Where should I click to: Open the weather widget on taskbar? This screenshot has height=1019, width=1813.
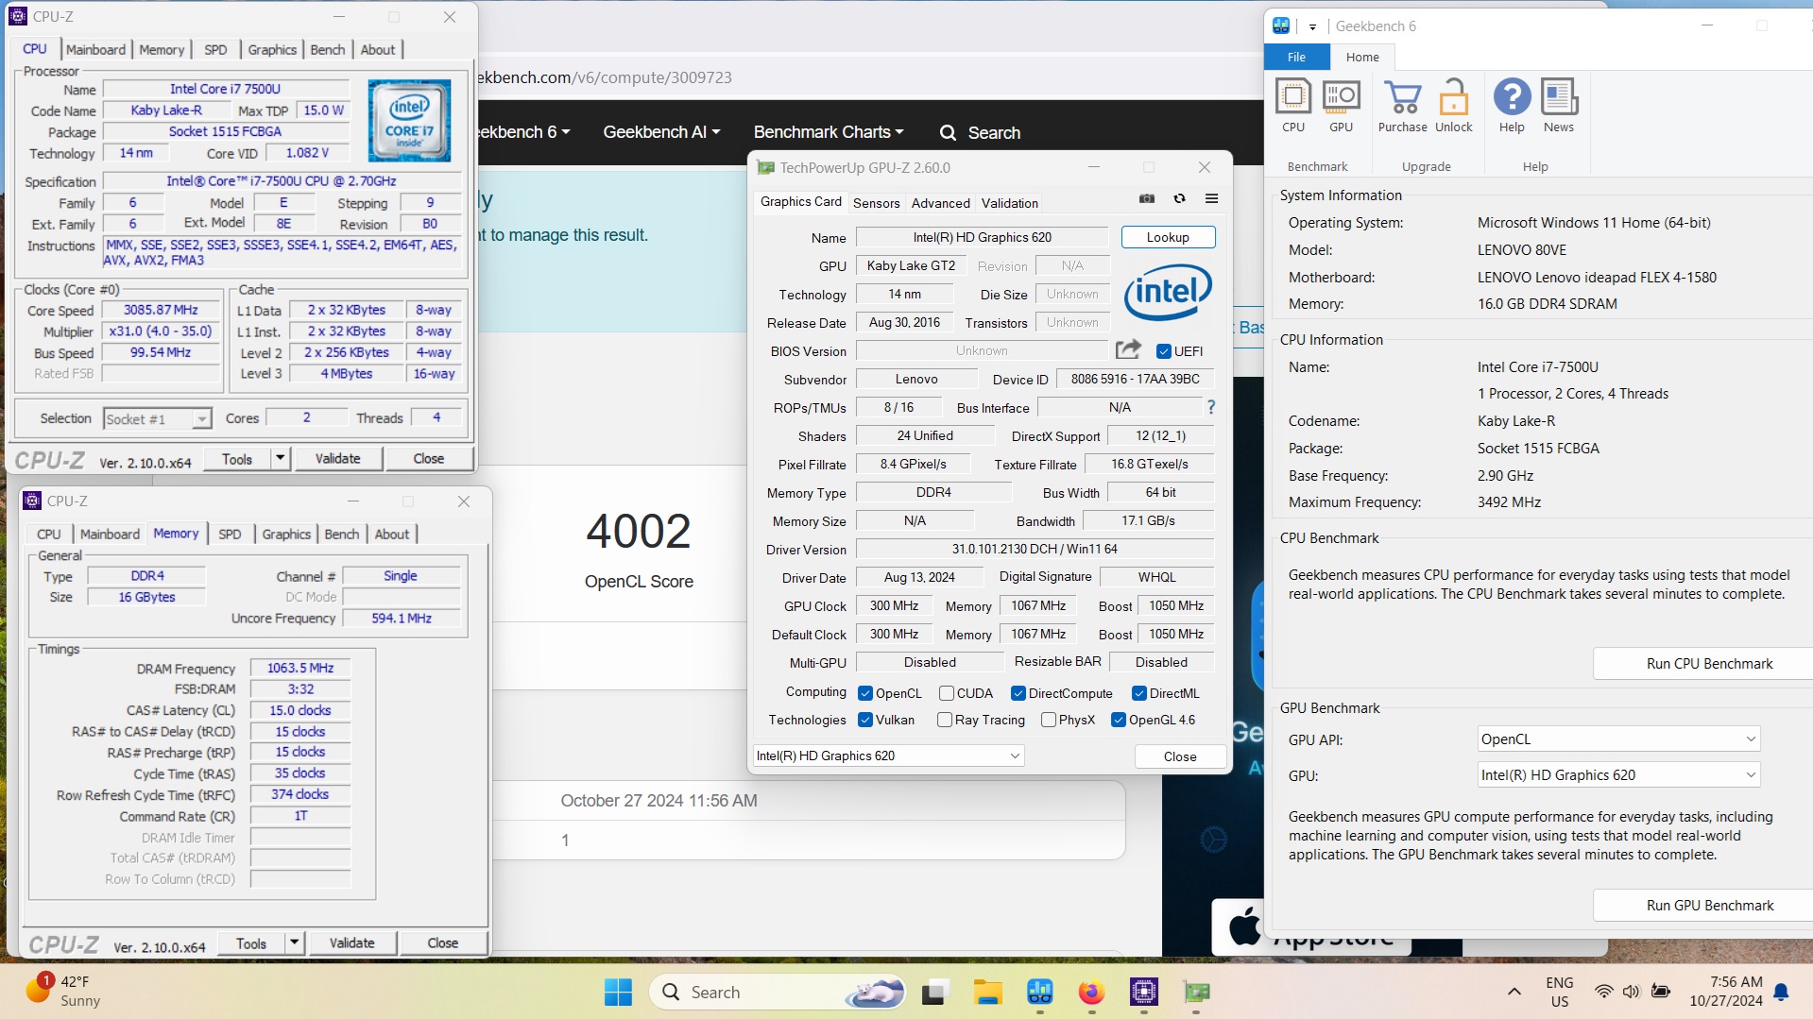click(x=62, y=991)
